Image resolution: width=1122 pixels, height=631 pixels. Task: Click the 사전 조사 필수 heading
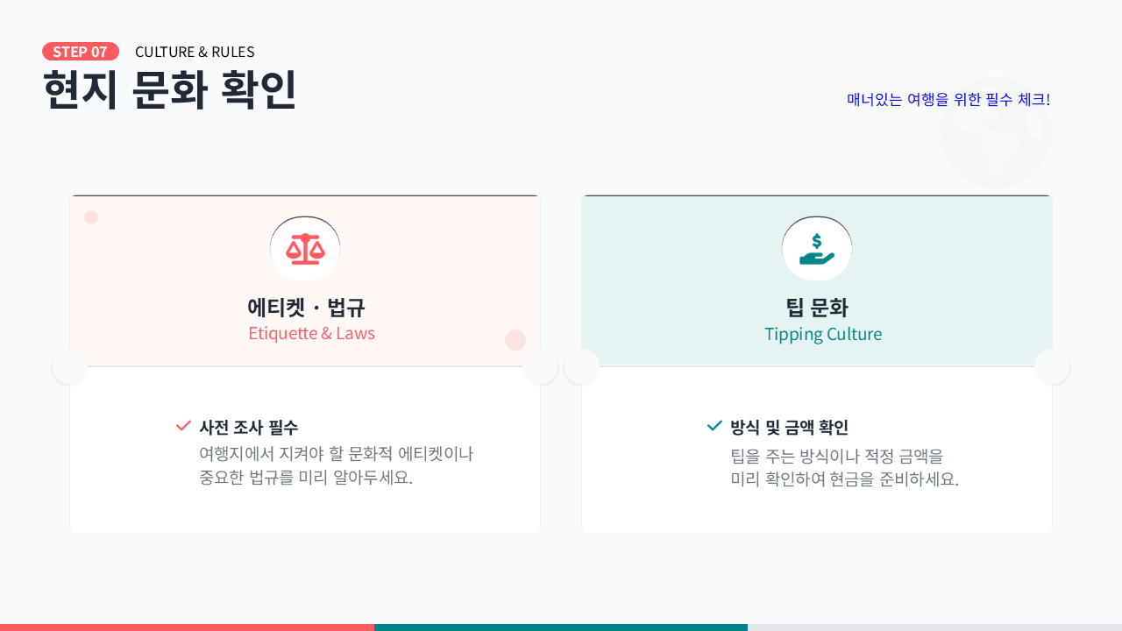point(248,428)
